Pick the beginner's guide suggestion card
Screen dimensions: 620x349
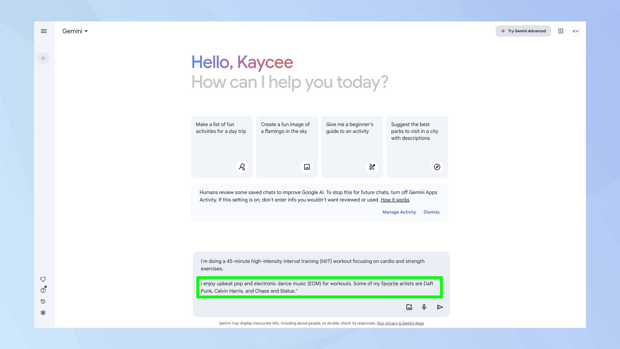click(352, 147)
